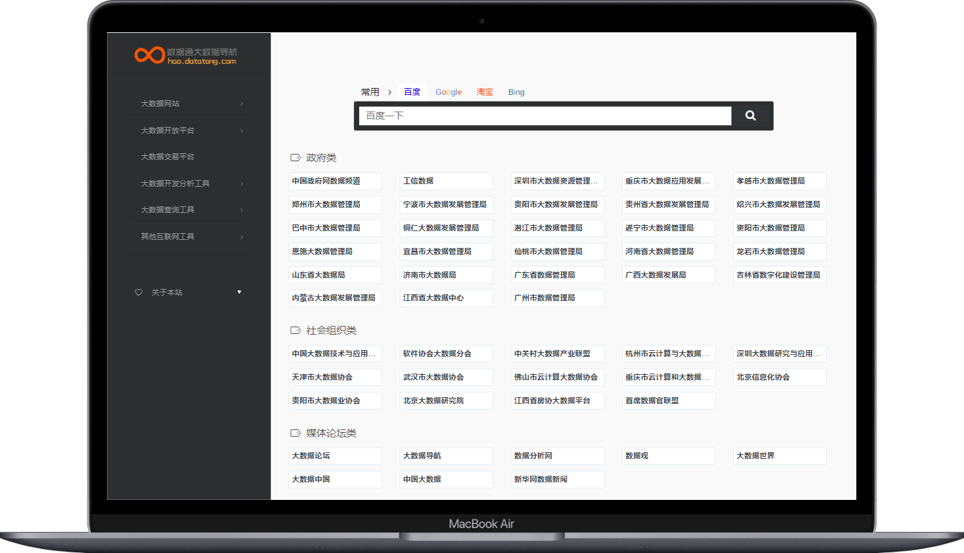Switch to the Google search tab

click(x=449, y=92)
